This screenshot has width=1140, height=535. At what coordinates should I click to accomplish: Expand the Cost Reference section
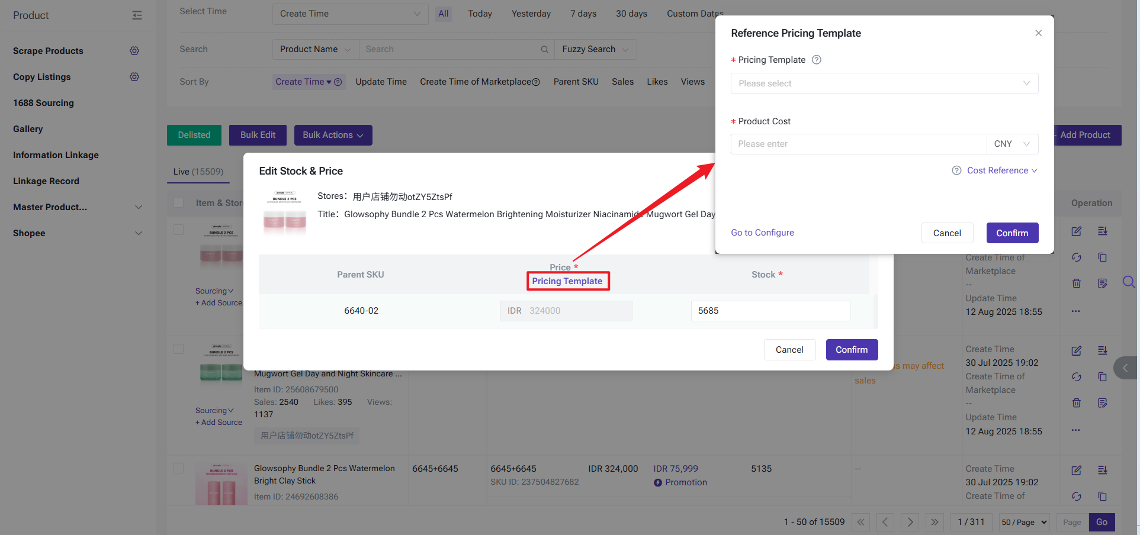pyautogui.click(x=1001, y=170)
